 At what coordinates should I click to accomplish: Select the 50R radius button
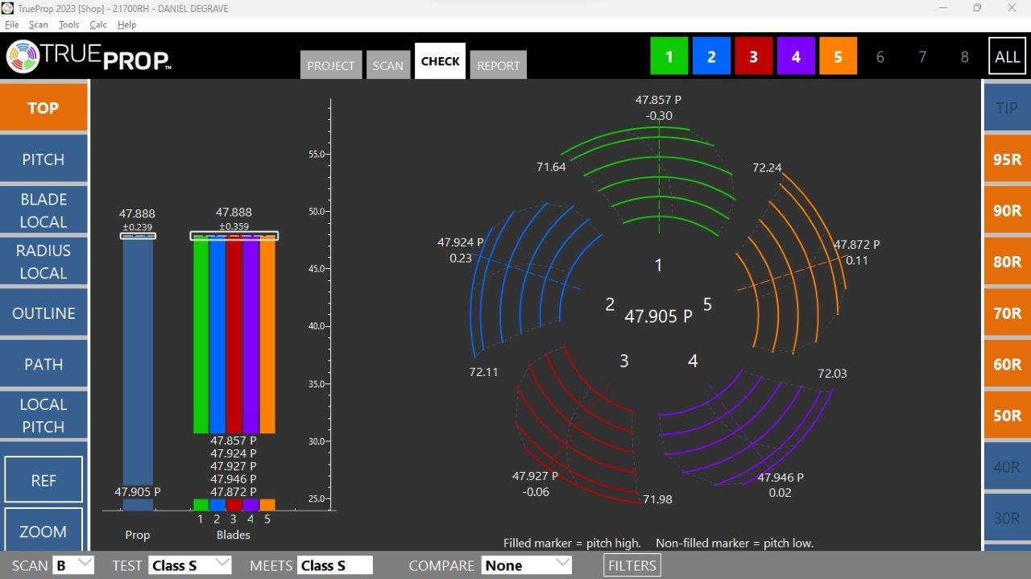pyautogui.click(x=1007, y=416)
